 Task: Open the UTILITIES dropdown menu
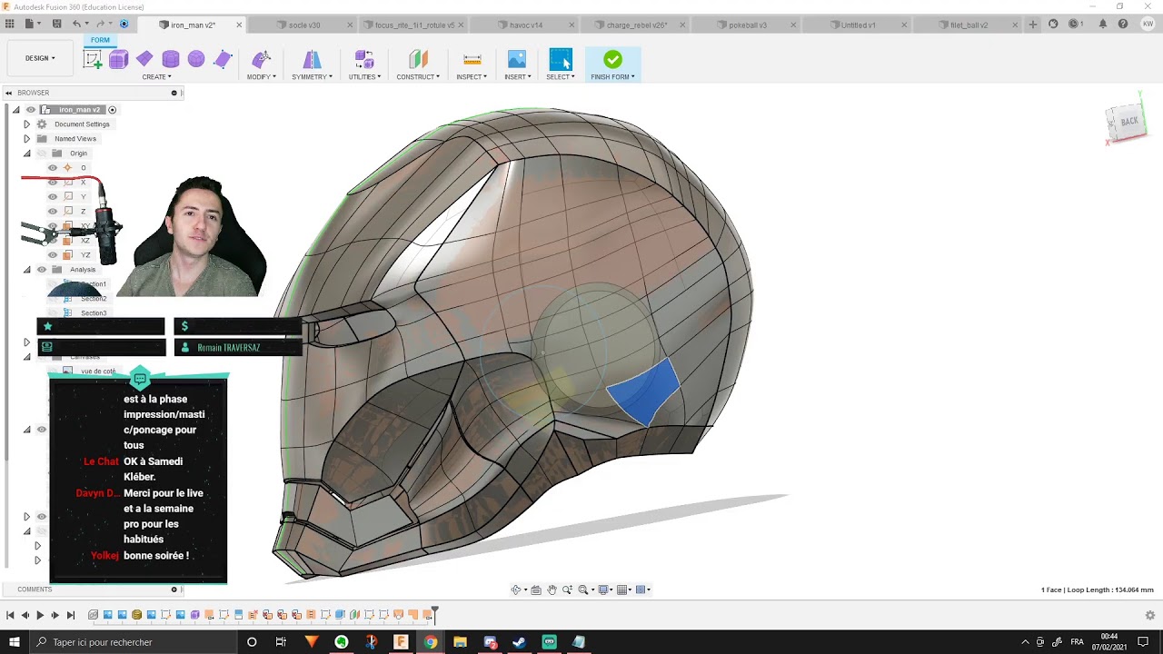pyautogui.click(x=365, y=76)
